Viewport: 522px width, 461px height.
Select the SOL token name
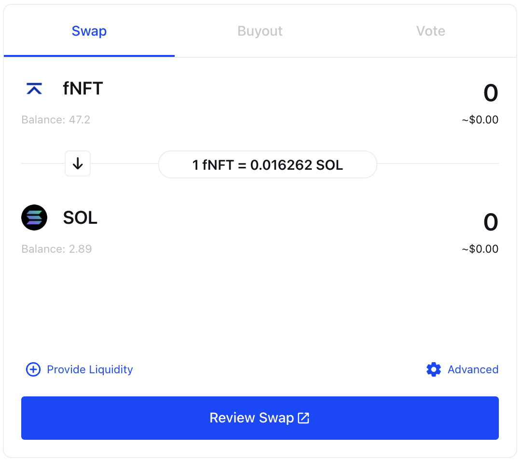click(80, 217)
